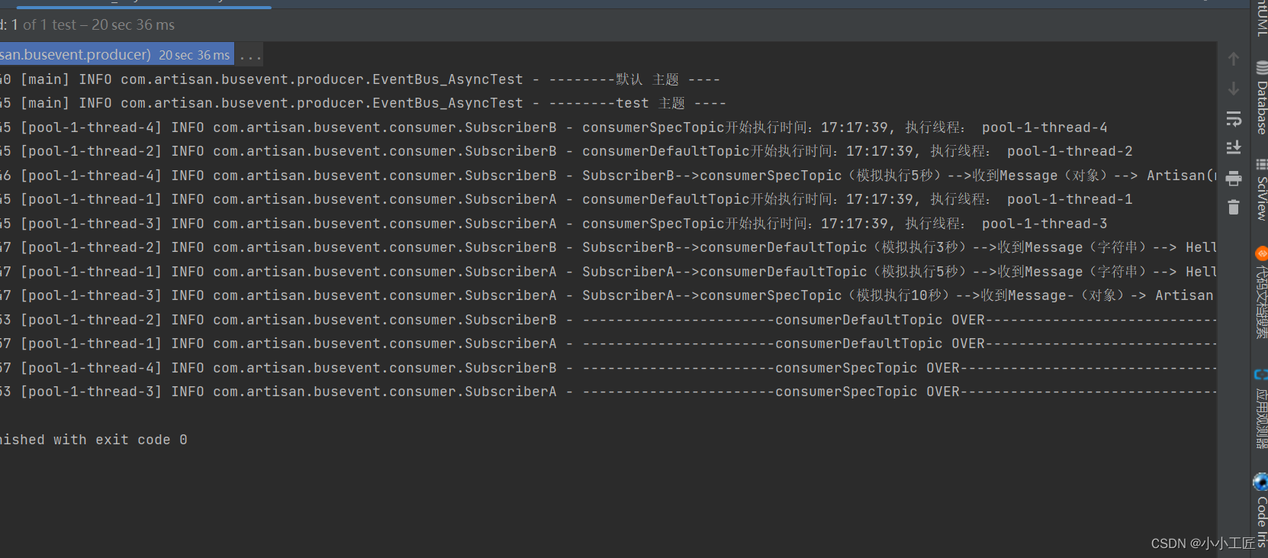
Task: Click the down arrow console navigation icon
Action: click(1234, 89)
